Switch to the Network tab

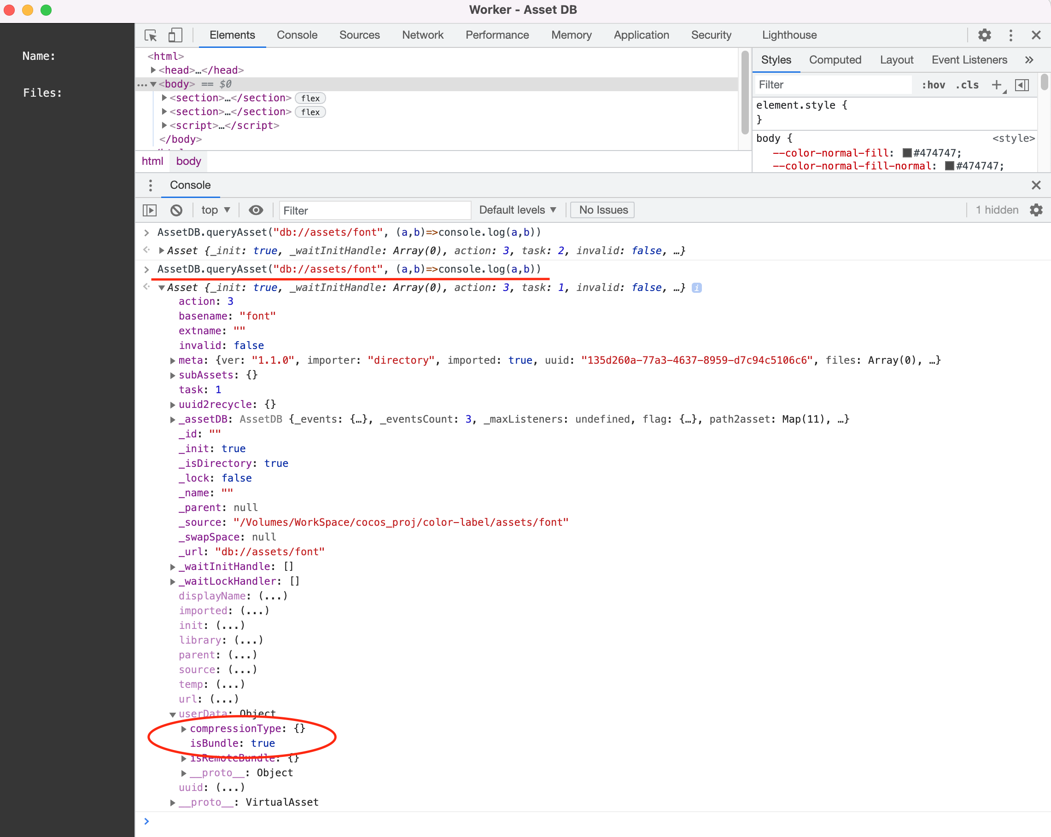pyautogui.click(x=422, y=35)
